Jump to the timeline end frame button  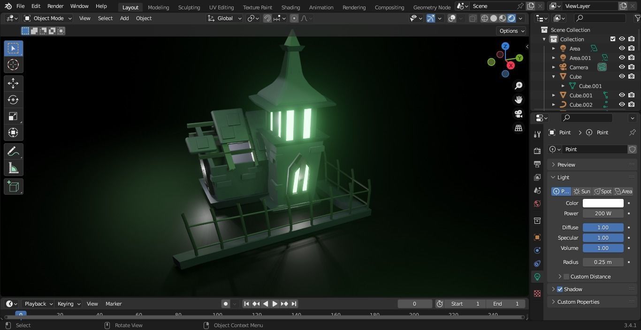[294, 304]
